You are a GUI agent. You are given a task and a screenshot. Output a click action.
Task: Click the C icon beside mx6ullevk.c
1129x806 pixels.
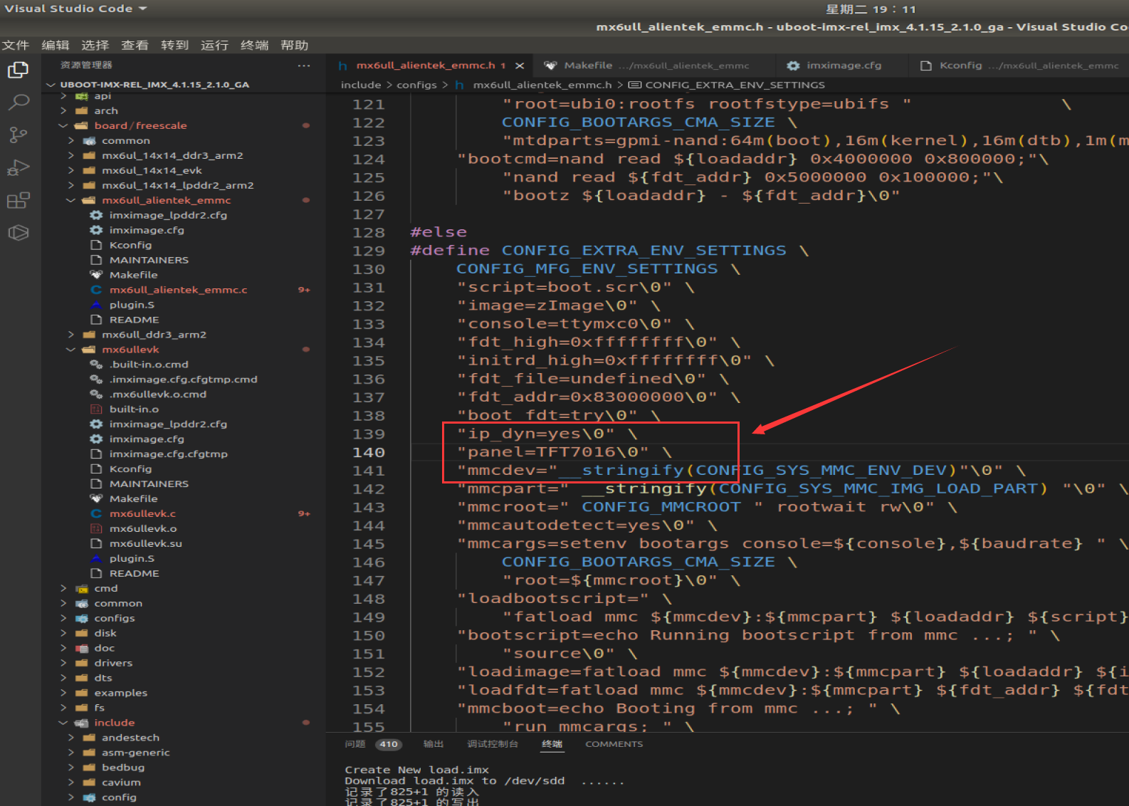click(96, 513)
